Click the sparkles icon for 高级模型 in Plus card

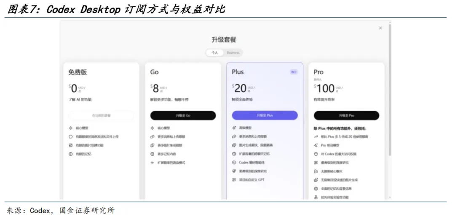click(x=234, y=128)
